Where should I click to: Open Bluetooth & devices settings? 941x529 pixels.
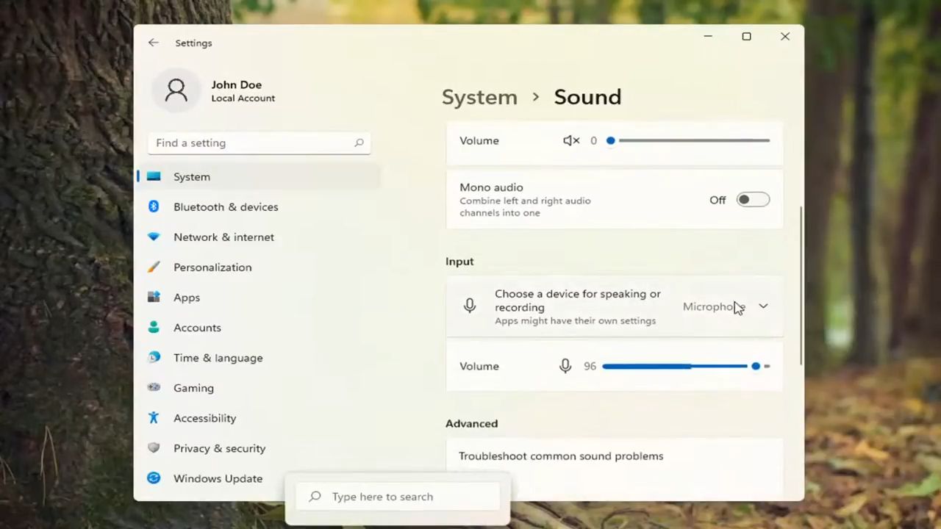pos(226,206)
